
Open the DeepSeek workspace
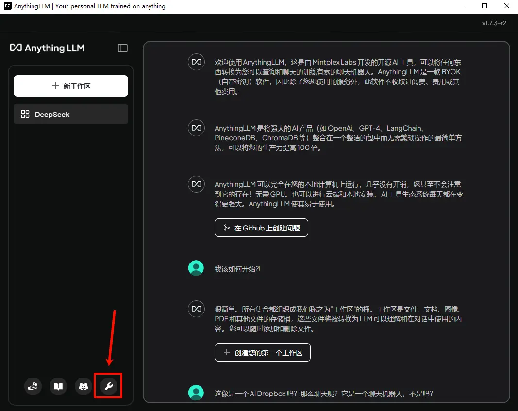click(x=71, y=114)
